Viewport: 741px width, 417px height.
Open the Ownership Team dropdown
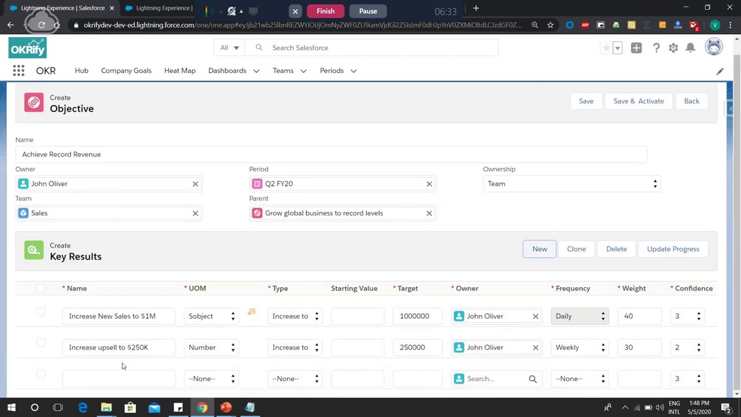573,184
